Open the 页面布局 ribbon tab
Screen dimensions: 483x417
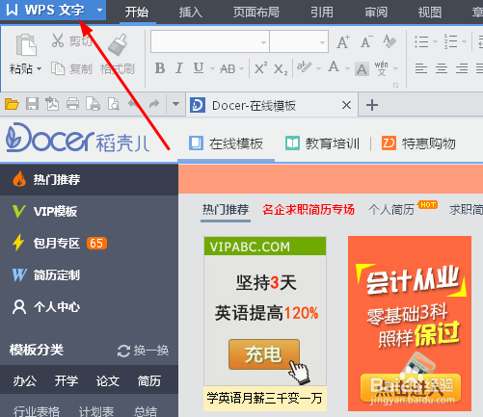[256, 13]
